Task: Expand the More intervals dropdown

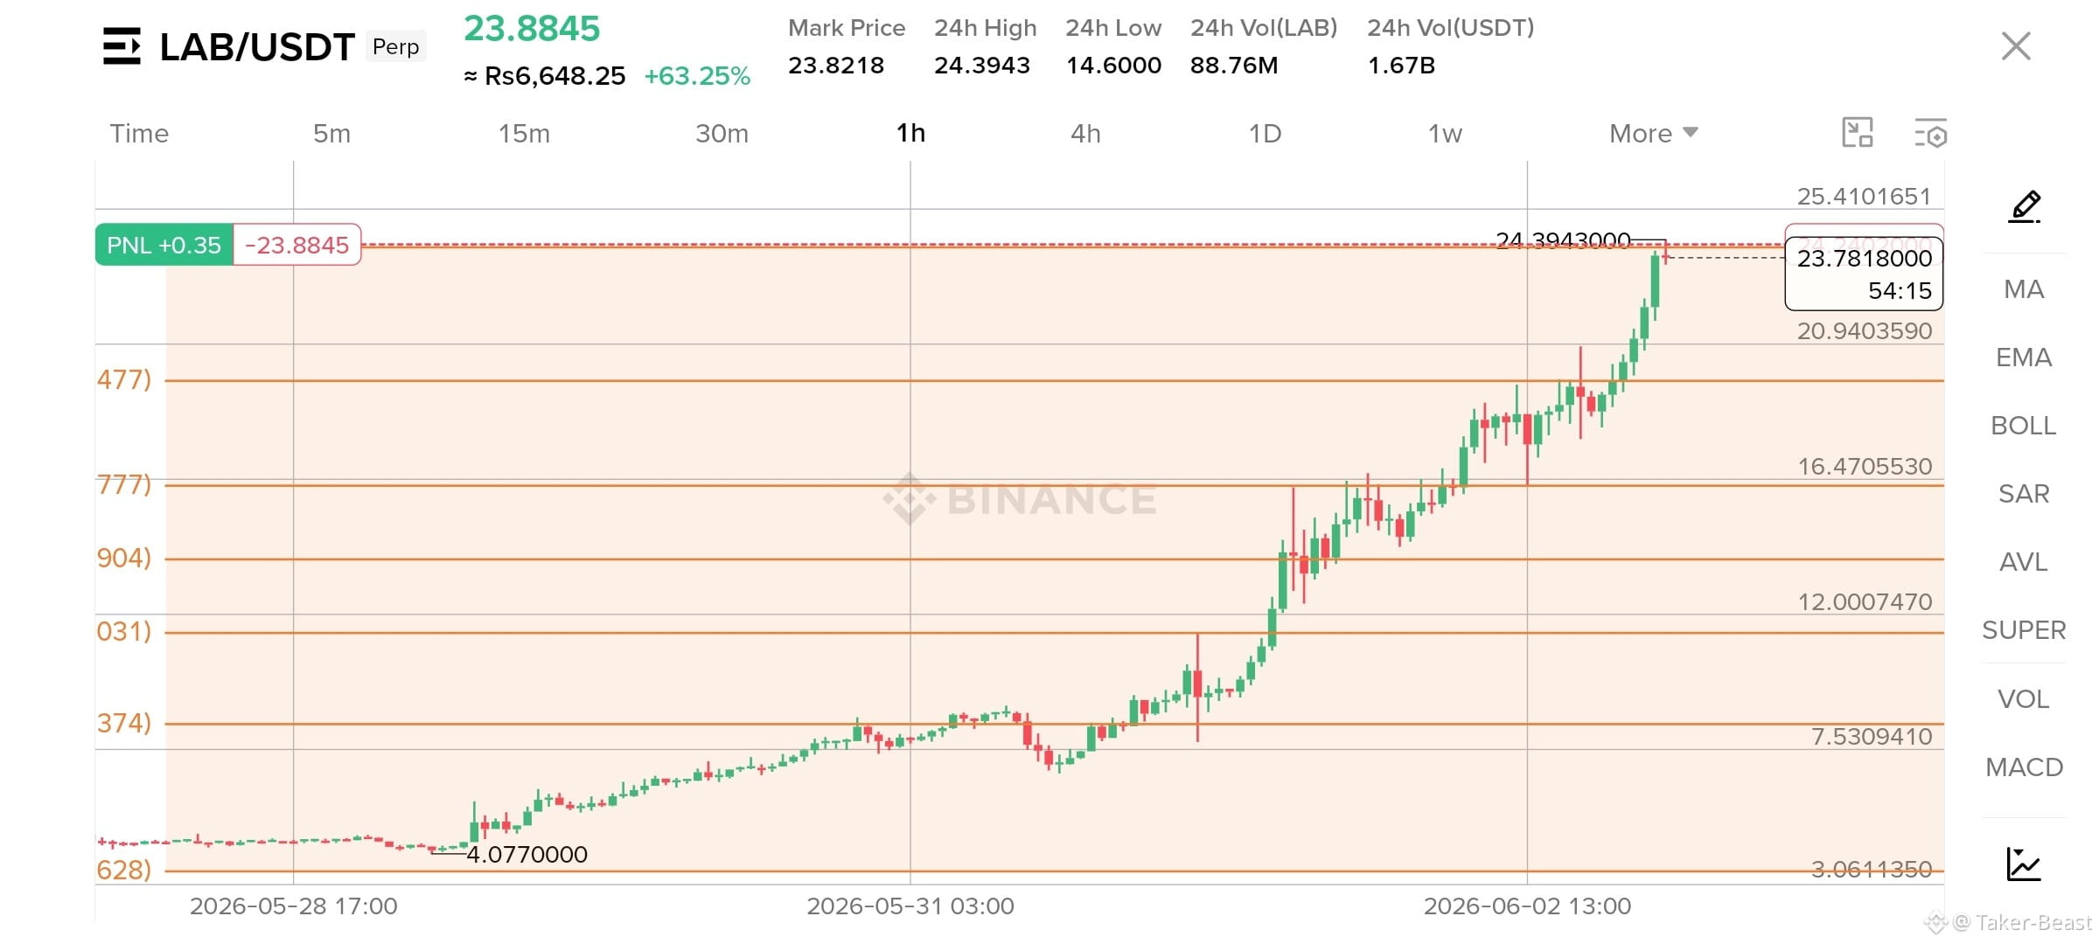Action: coord(1653,133)
